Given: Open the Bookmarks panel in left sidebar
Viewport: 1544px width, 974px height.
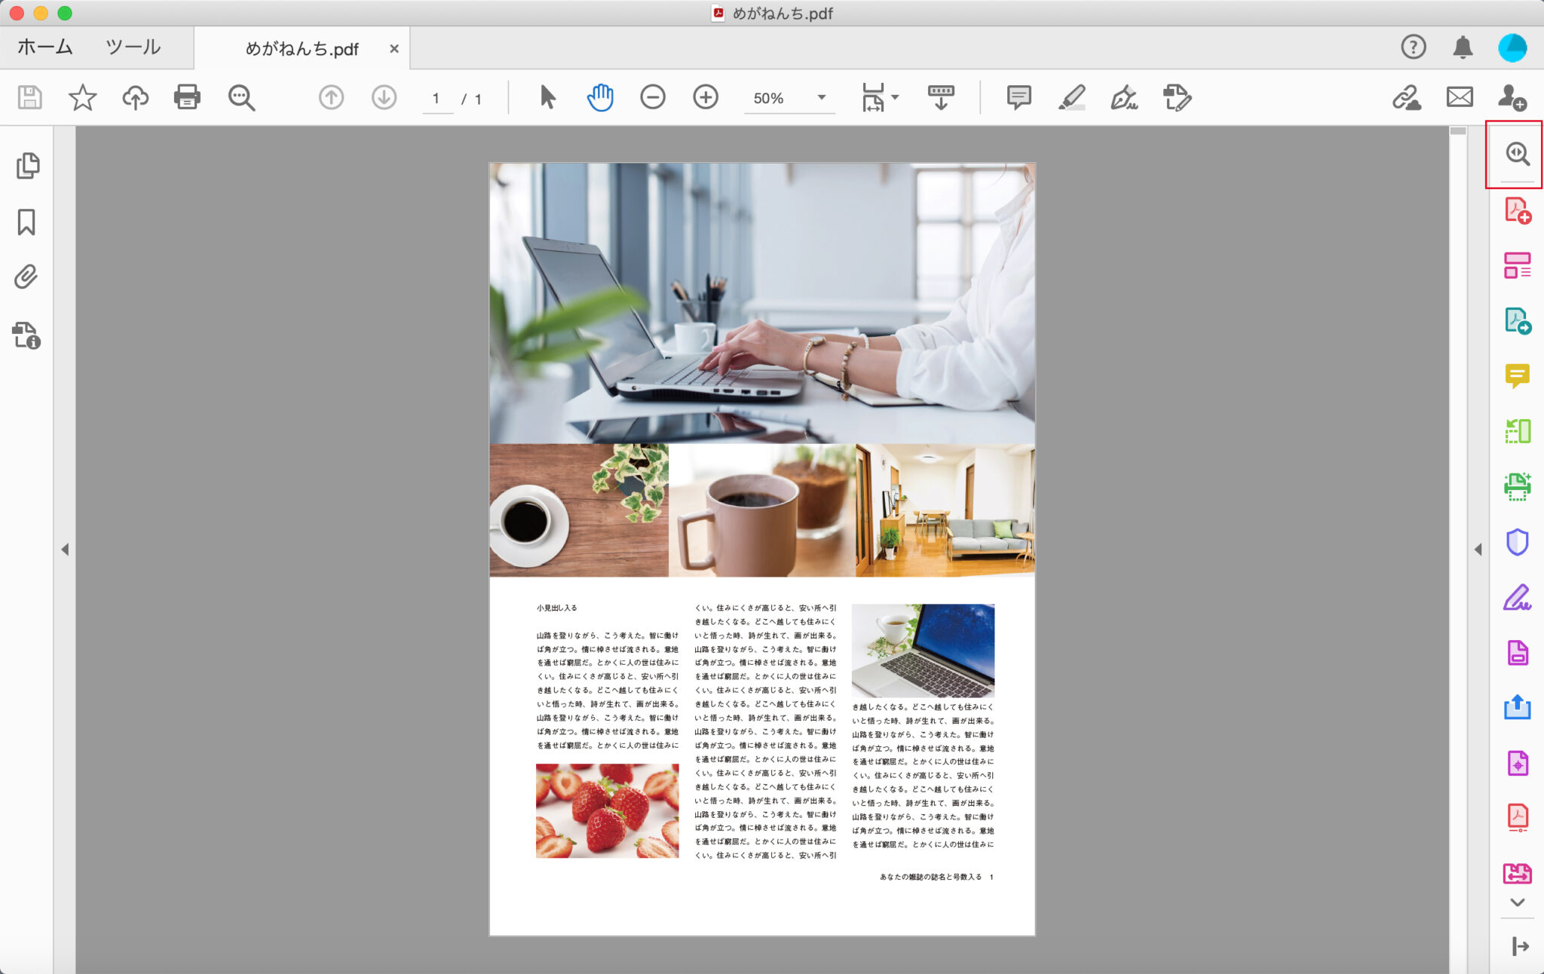Looking at the screenshot, I should click(26, 222).
